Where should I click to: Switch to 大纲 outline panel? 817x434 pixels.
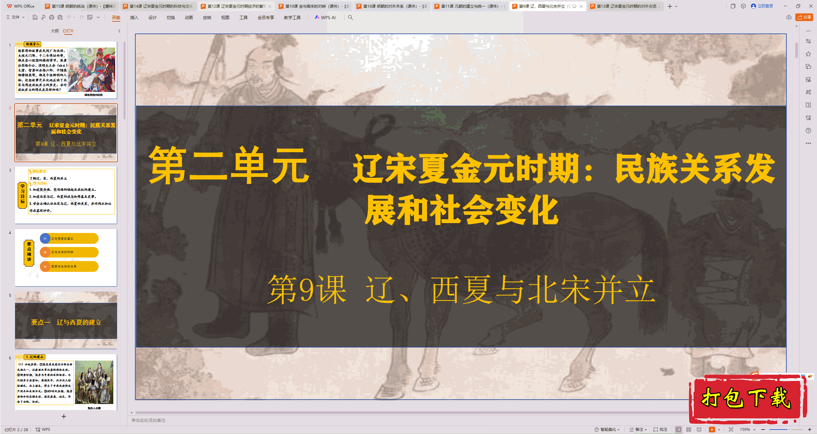pyautogui.click(x=55, y=31)
